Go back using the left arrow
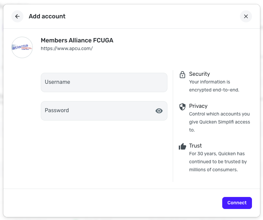The width and height of the screenshot is (263, 220). [x=17, y=16]
